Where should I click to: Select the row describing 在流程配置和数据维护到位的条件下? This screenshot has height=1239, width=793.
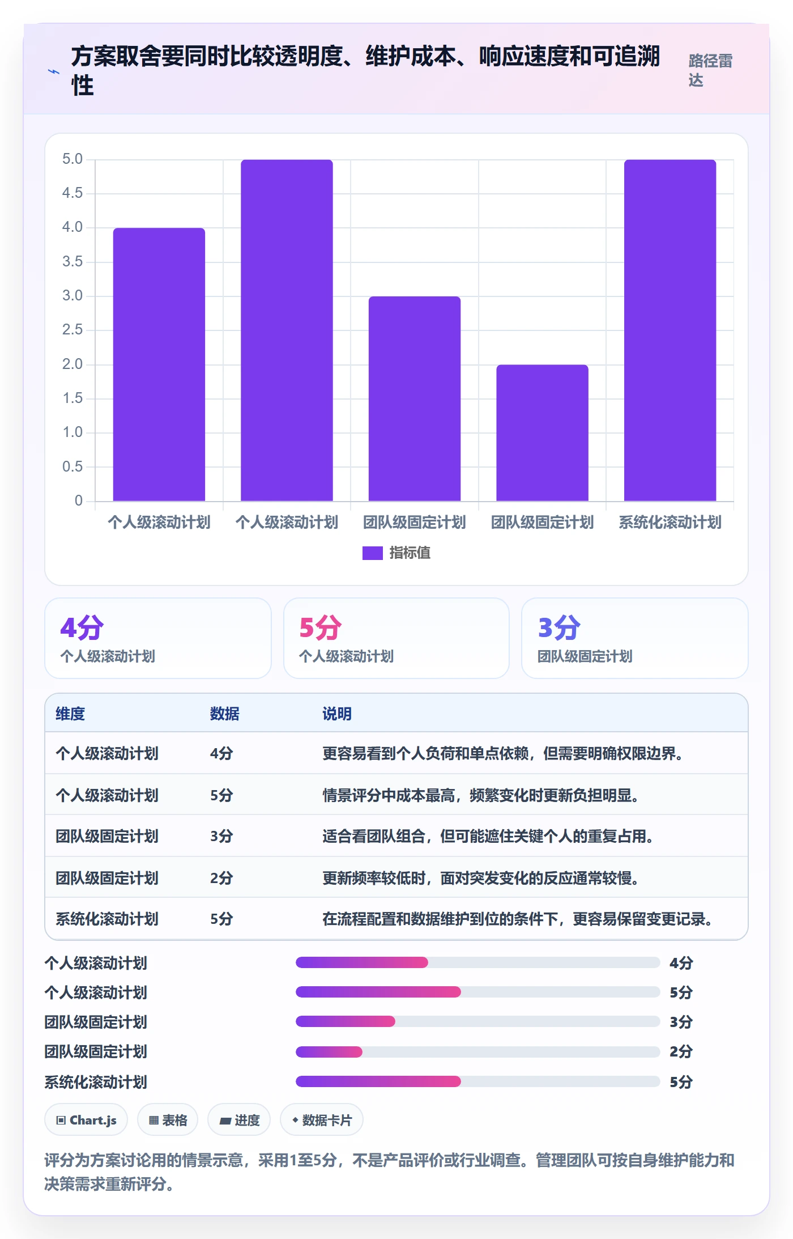(x=396, y=919)
